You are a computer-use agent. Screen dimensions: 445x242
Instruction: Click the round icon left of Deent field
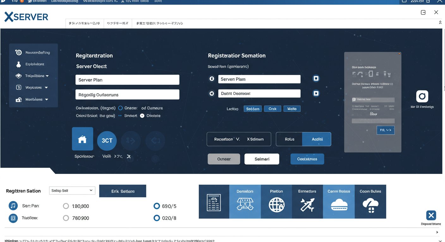(x=212, y=93)
